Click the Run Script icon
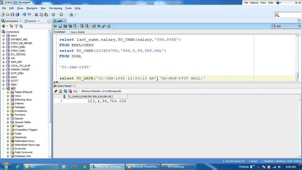302x170 pixels. point(60,26)
